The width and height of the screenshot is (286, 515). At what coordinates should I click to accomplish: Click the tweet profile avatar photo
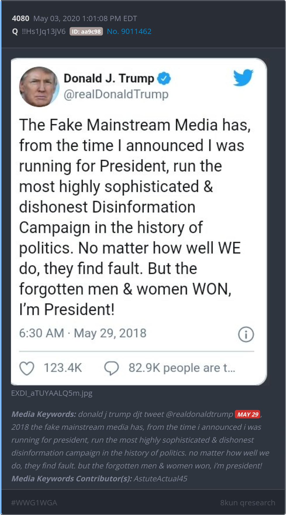[x=39, y=87]
